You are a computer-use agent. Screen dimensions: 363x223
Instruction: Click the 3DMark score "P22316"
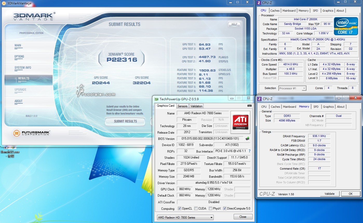pyautogui.click(x=122, y=60)
